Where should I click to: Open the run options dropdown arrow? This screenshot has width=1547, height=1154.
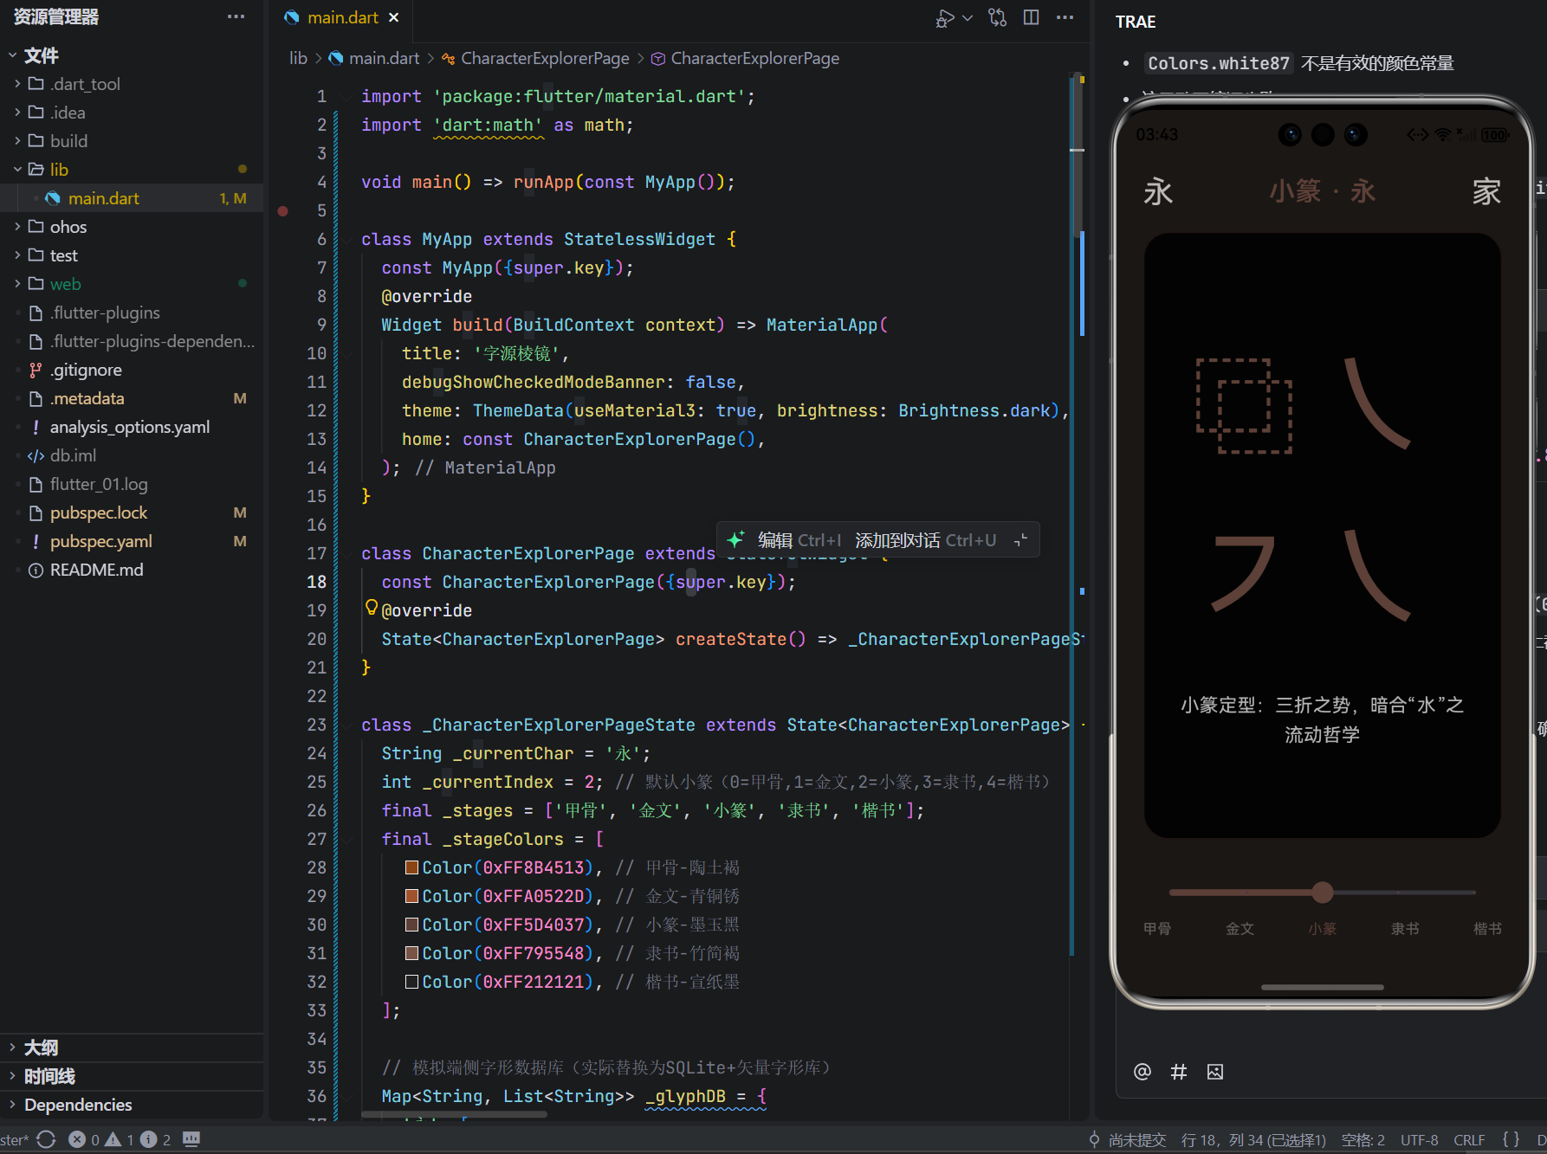(968, 18)
